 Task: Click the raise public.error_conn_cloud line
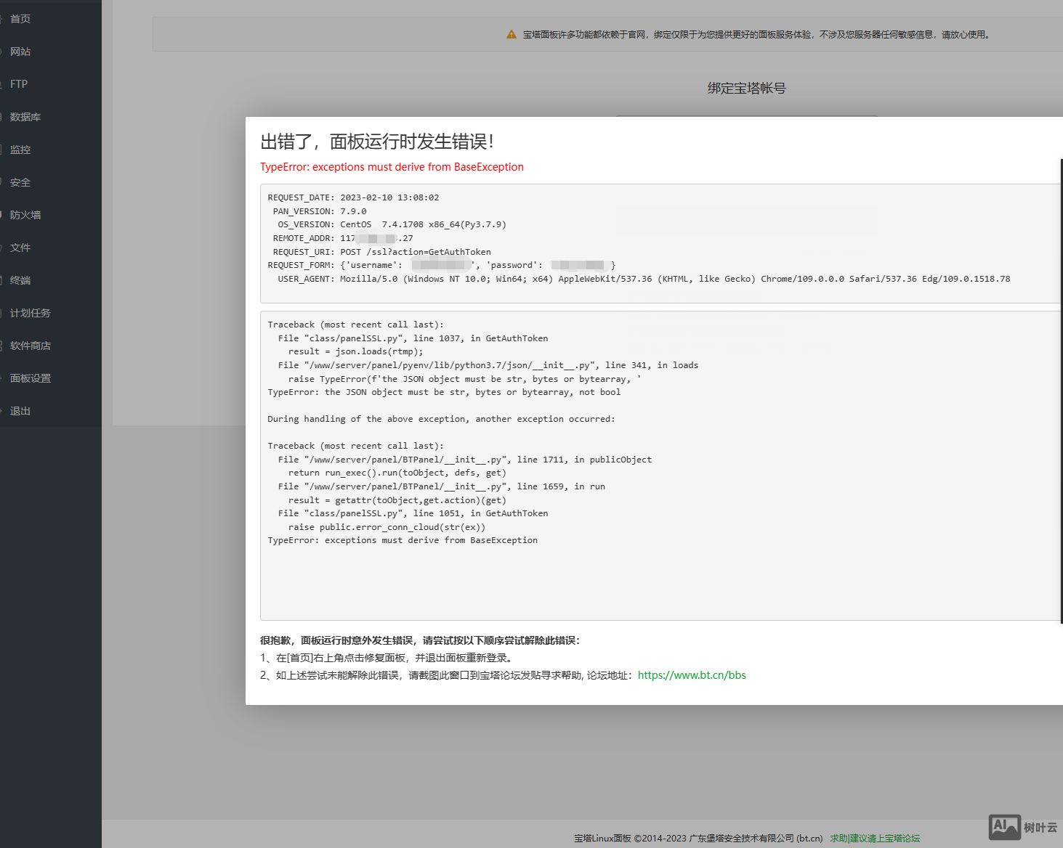pos(387,527)
